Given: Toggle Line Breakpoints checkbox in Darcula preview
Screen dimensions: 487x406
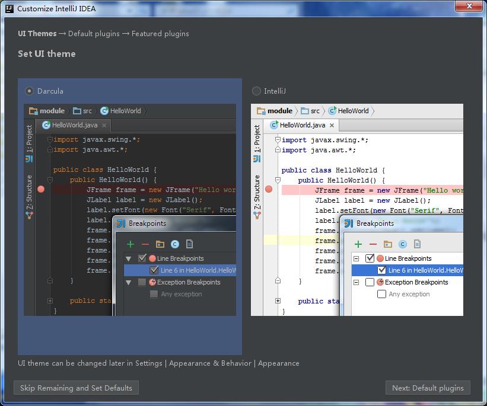Looking at the screenshot, I should click(142, 258).
